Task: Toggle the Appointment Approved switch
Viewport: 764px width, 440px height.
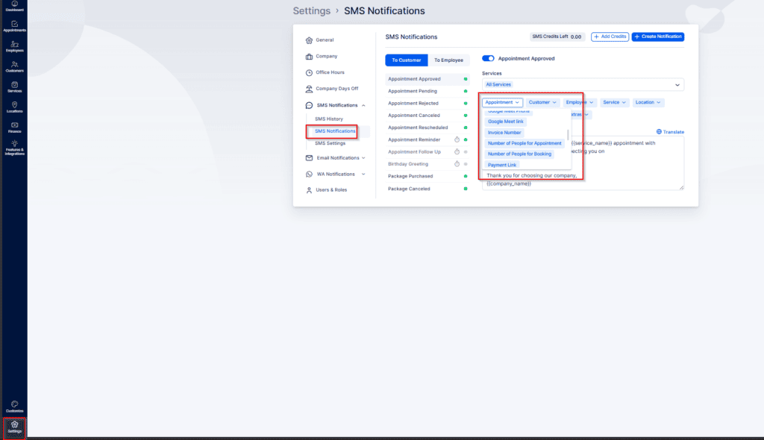Action: pyautogui.click(x=488, y=58)
